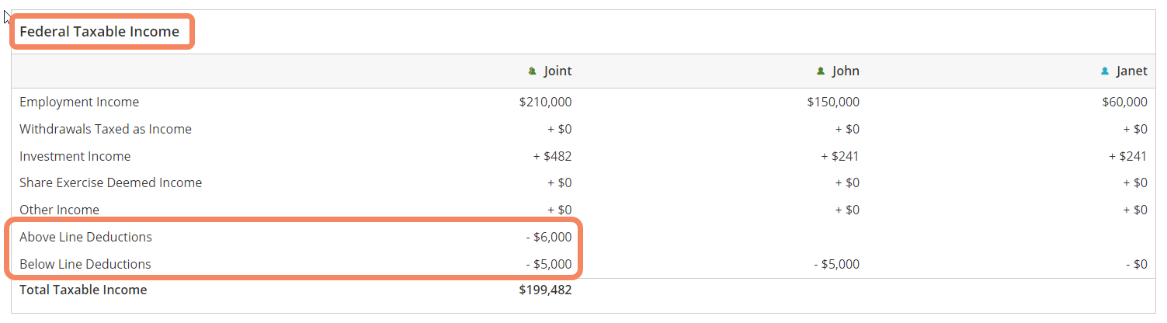
Task: Select the Employment Income row label
Action: tap(79, 102)
